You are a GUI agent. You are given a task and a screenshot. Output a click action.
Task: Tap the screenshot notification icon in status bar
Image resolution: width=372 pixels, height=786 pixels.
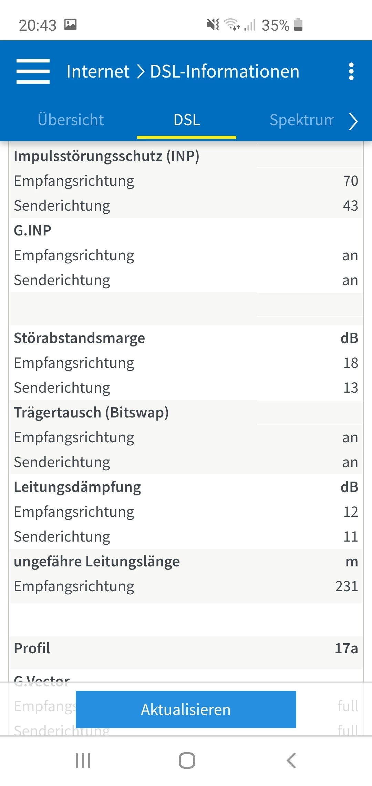point(70,25)
